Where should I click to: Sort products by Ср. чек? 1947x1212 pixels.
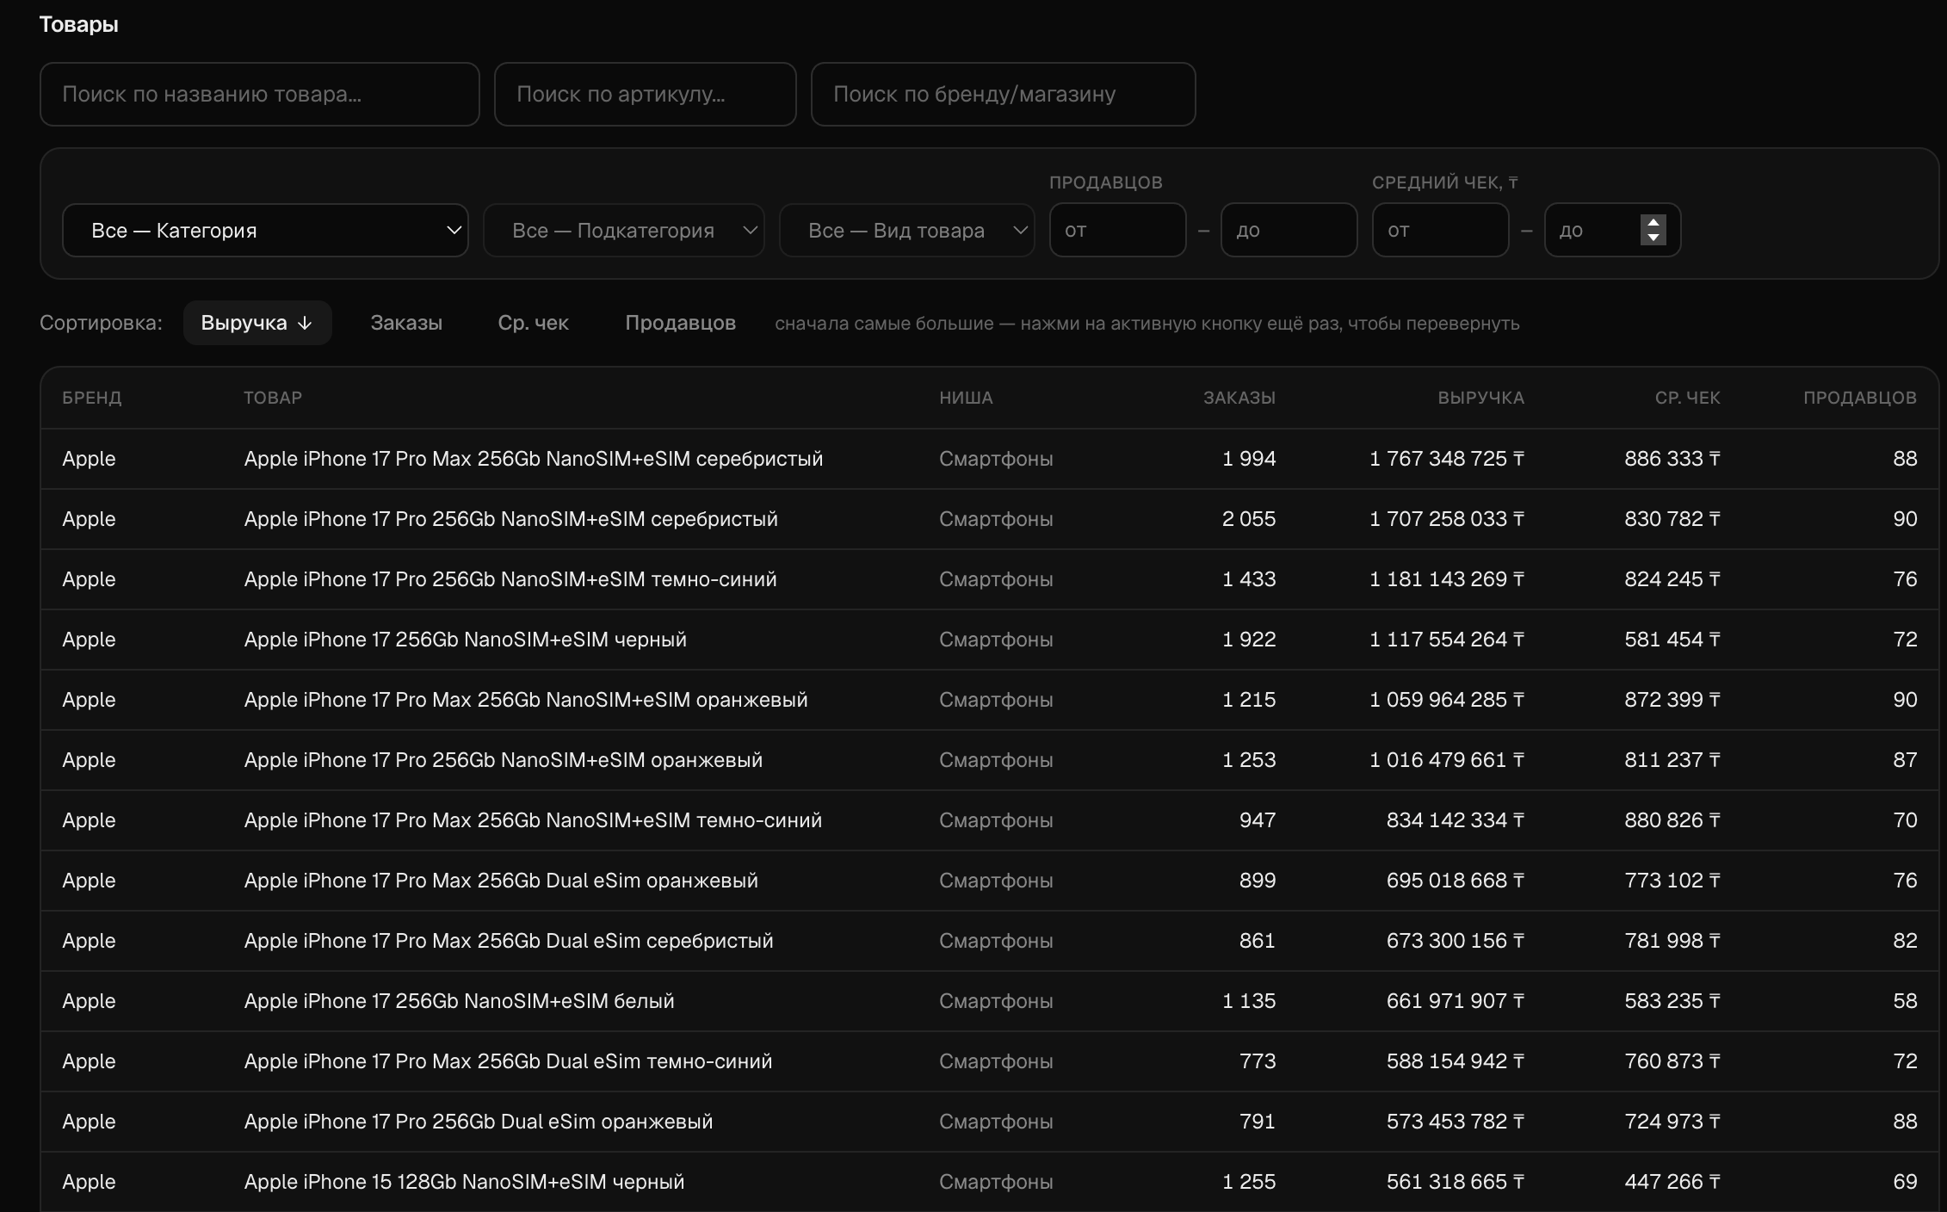click(x=533, y=323)
